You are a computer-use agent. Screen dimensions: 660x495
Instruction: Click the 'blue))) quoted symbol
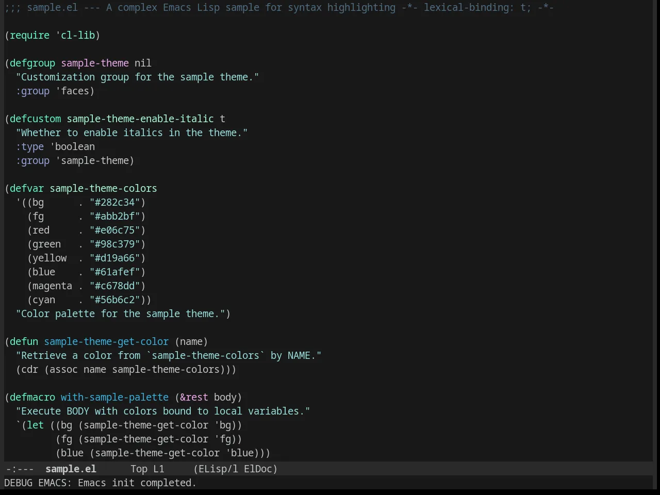(248, 453)
